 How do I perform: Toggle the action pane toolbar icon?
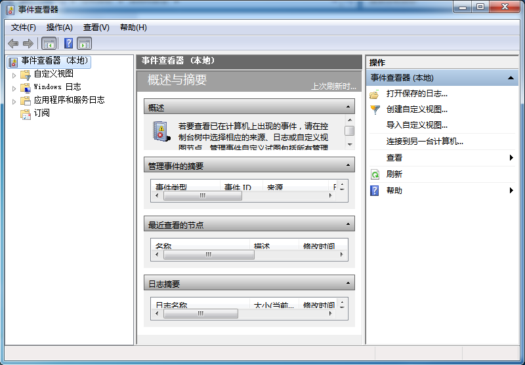pyautogui.click(x=85, y=43)
